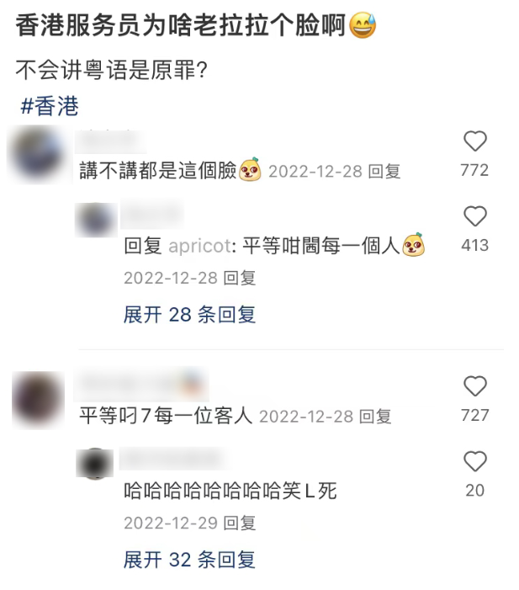
Task: Click the apricot username mention
Action: point(200,247)
